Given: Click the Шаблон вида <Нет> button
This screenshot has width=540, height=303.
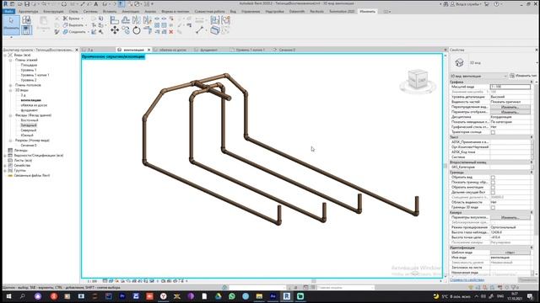Looking at the screenshot, I should point(510,252).
